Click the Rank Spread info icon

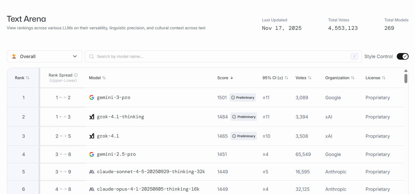pyautogui.click(x=76, y=75)
